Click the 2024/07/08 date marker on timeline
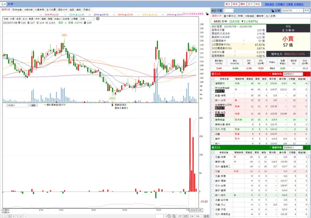This screenshot has height=218, width=311. [196, 210]
